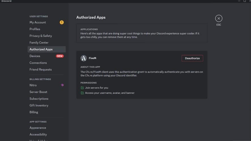Select Authorized Apps in sidebar
The image size is (251, 141).
pos(47,49)
